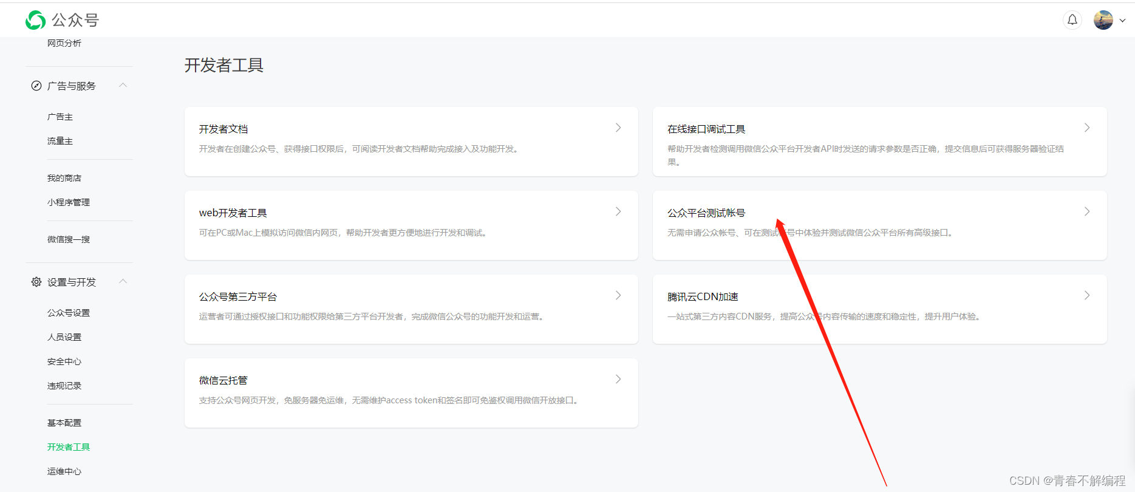Open 人员设置 in the sidebar
The height and width of the screenshot is (492, 1135).
[x=64, y=337]
